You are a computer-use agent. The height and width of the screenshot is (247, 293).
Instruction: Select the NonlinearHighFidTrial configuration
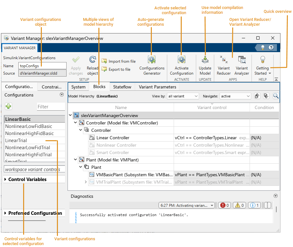34,155
